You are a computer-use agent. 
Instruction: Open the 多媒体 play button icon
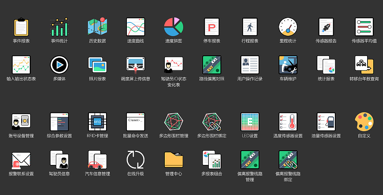tap(60, 65)
